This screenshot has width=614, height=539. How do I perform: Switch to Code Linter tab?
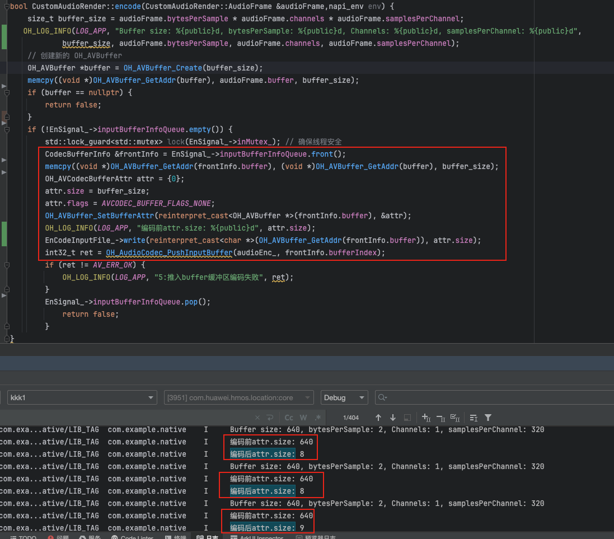132,537
